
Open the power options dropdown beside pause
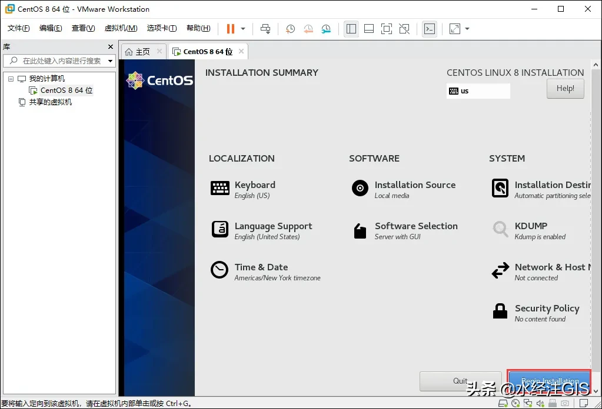point(243,29)
